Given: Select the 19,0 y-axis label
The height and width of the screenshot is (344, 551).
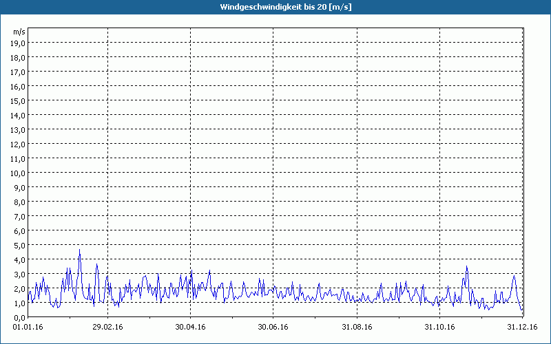Looking at the screenshot, I should pos(19,43).
